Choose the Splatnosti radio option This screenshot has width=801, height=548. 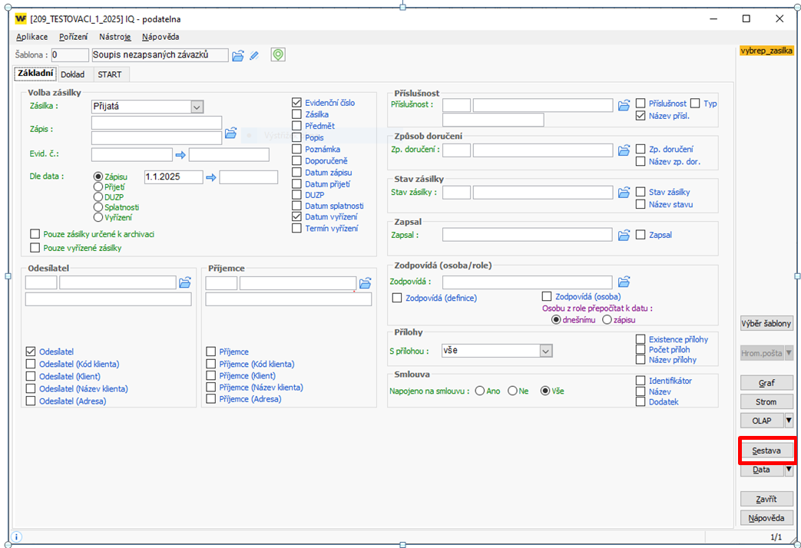[x=98, y=207]
